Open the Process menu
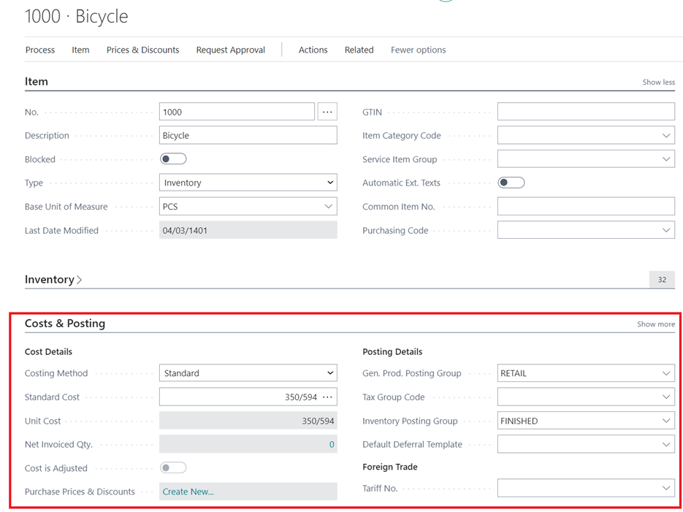 (40, 50)
